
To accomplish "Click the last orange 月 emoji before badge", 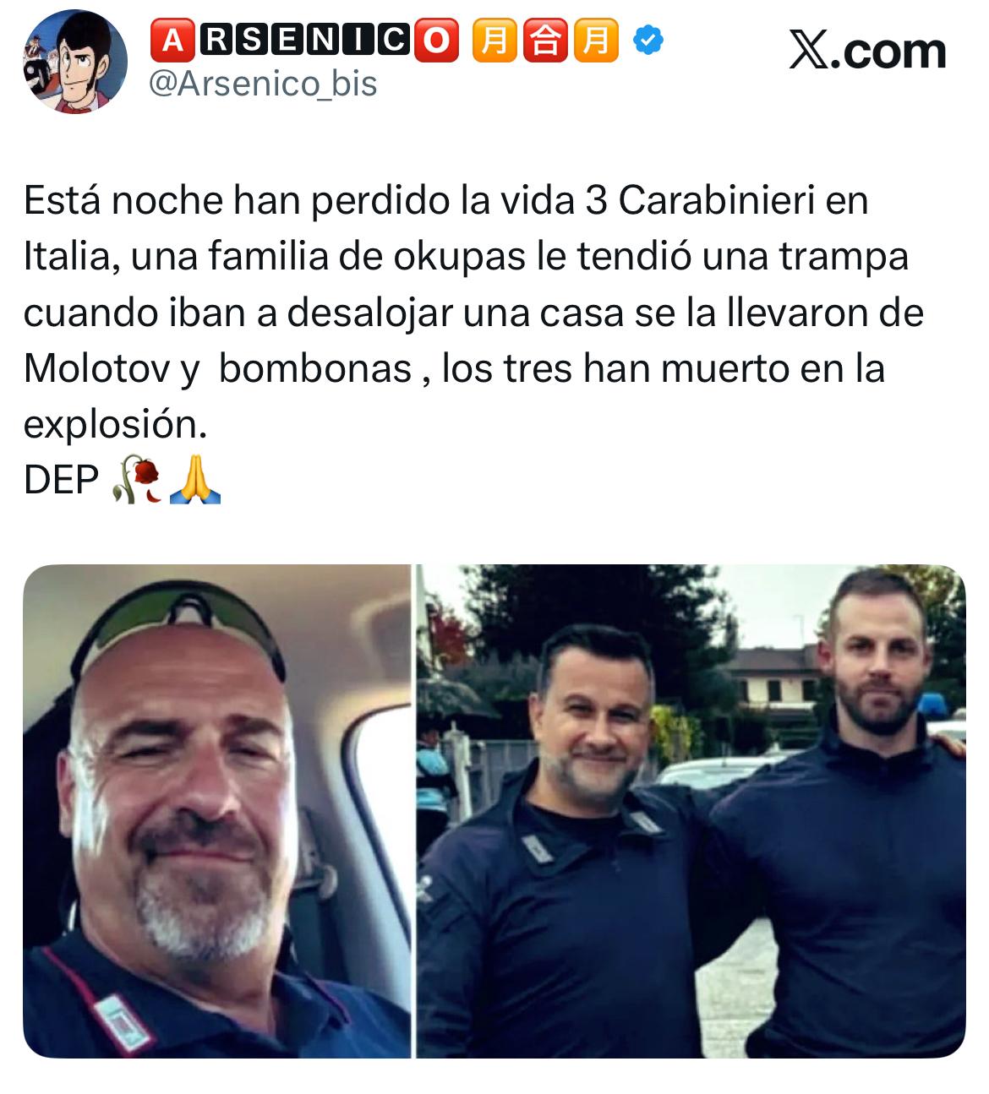I will [597, 41].
